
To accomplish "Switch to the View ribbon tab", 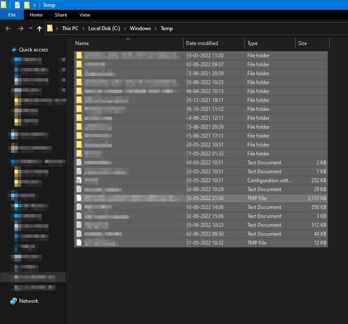I will click(x=85, y=15).
